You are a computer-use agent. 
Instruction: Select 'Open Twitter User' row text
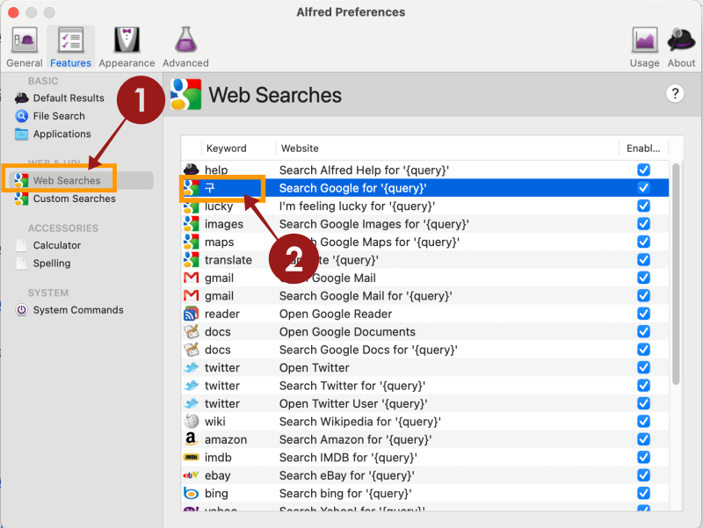click(x=353, y=404)
